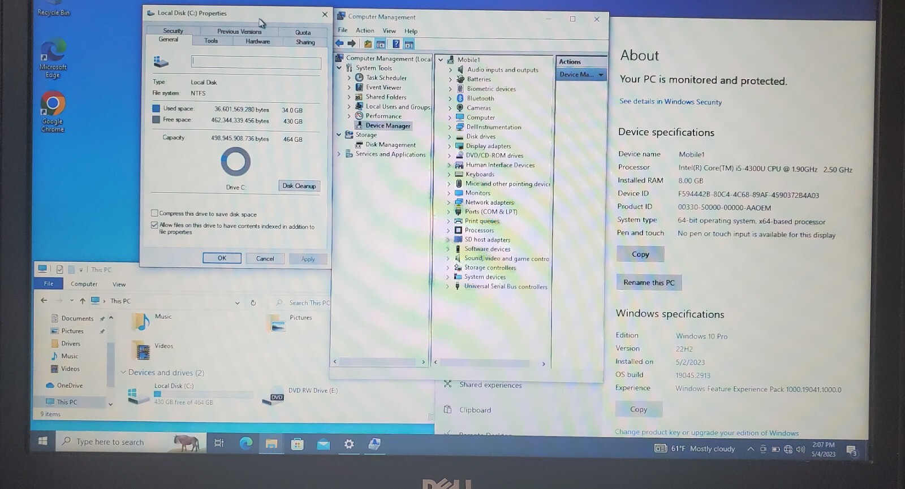Toggle Compress this drive checkbox

(154, 213)
